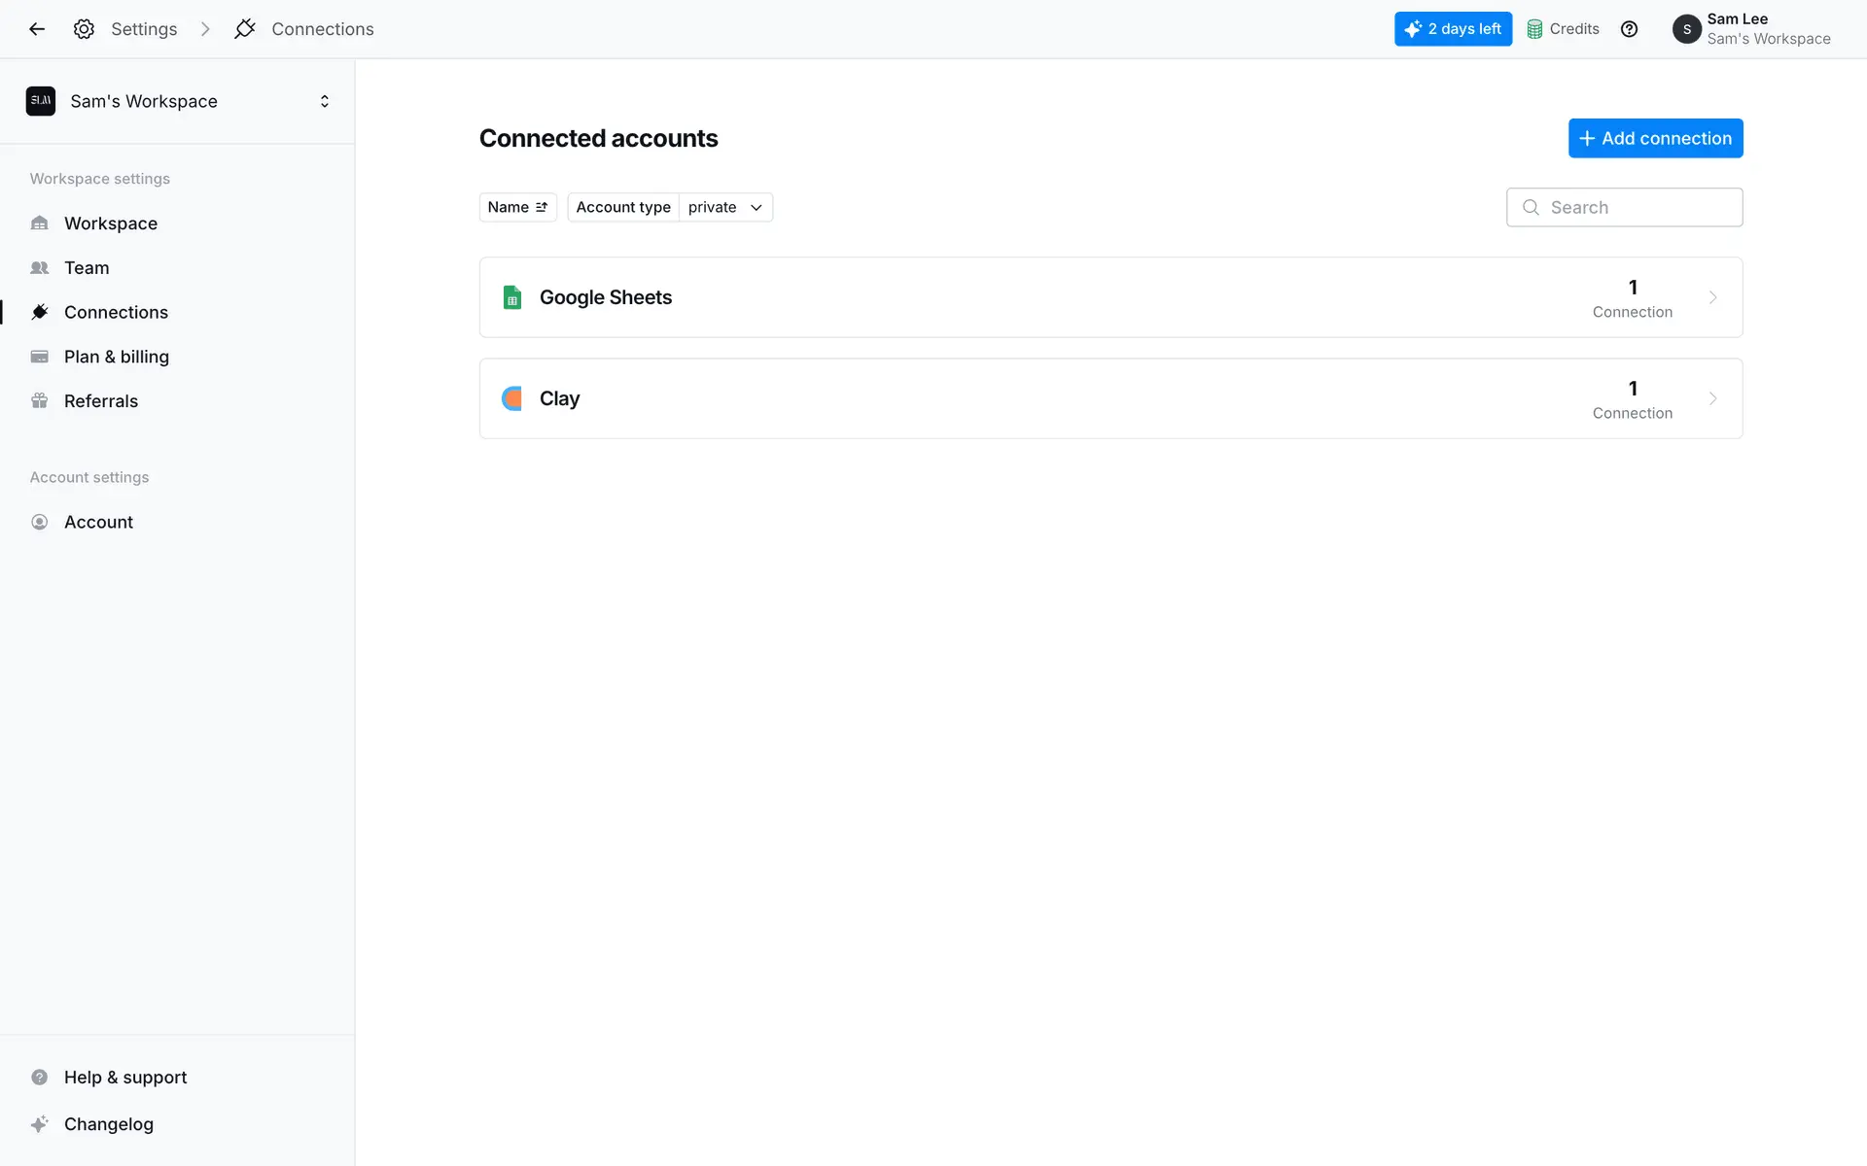
Task: Click the Settings gear icon in breadcrumb
Action: (x=85, y=29)
